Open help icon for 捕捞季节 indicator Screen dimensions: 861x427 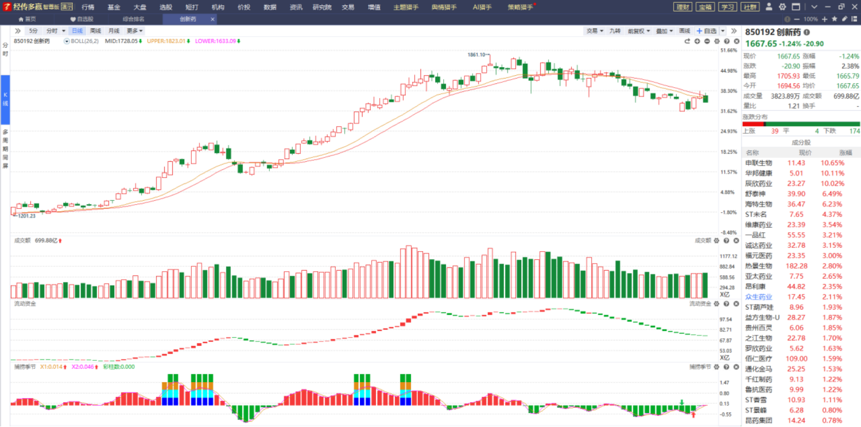(x=727, y=367)
